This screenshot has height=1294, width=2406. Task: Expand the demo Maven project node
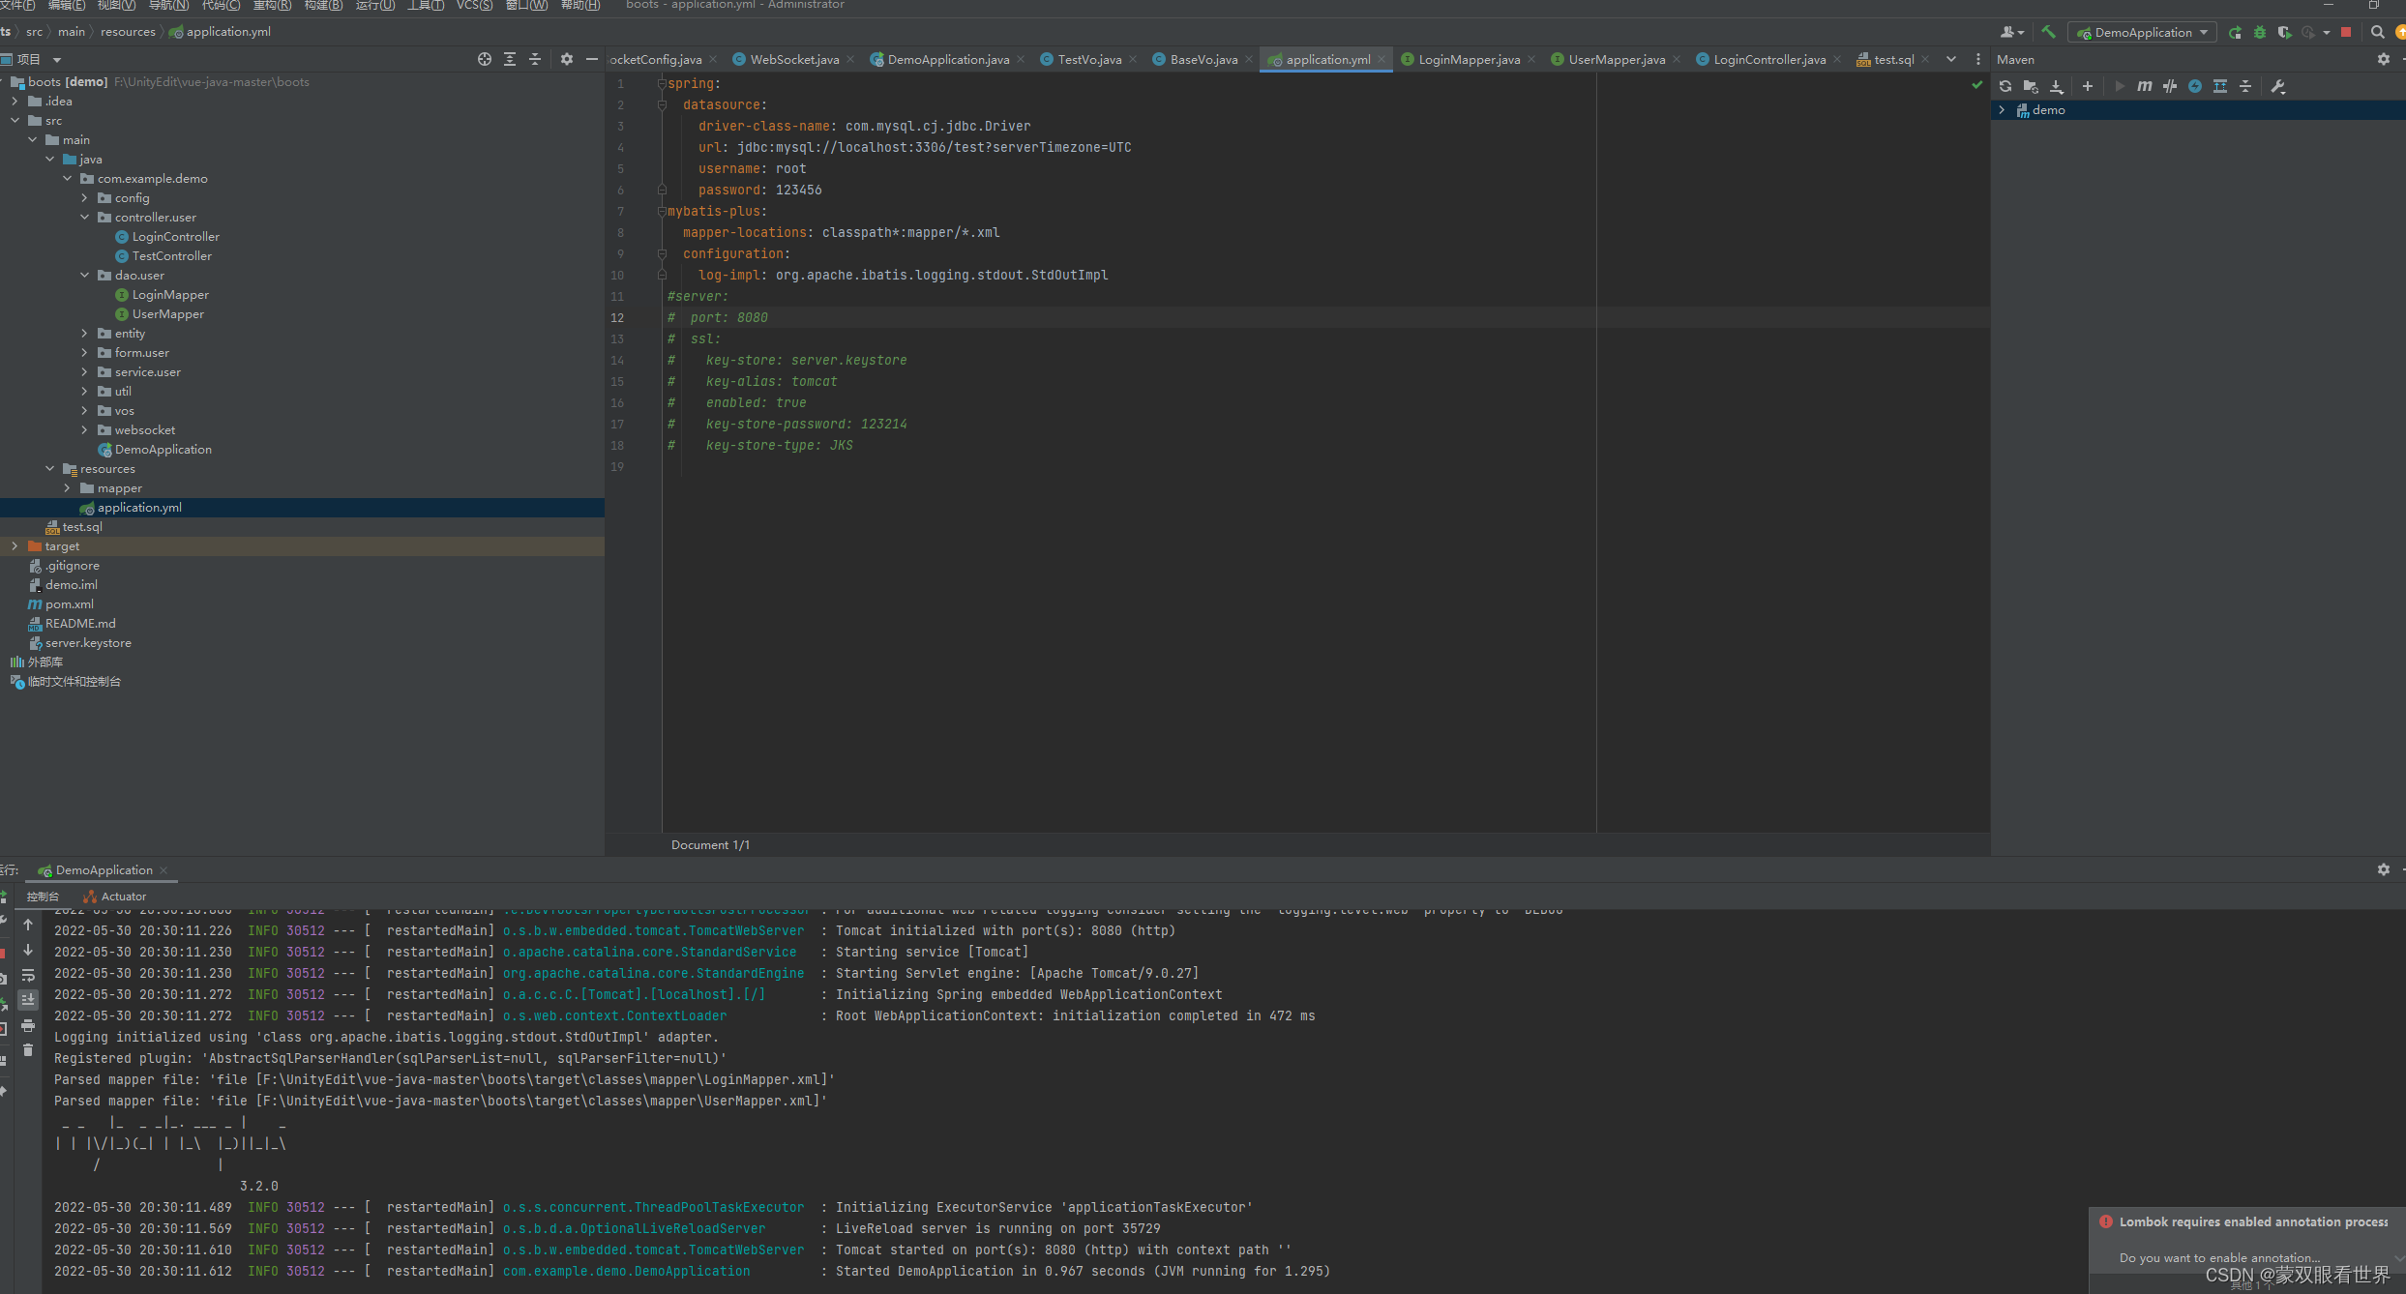coord(2002,110)
